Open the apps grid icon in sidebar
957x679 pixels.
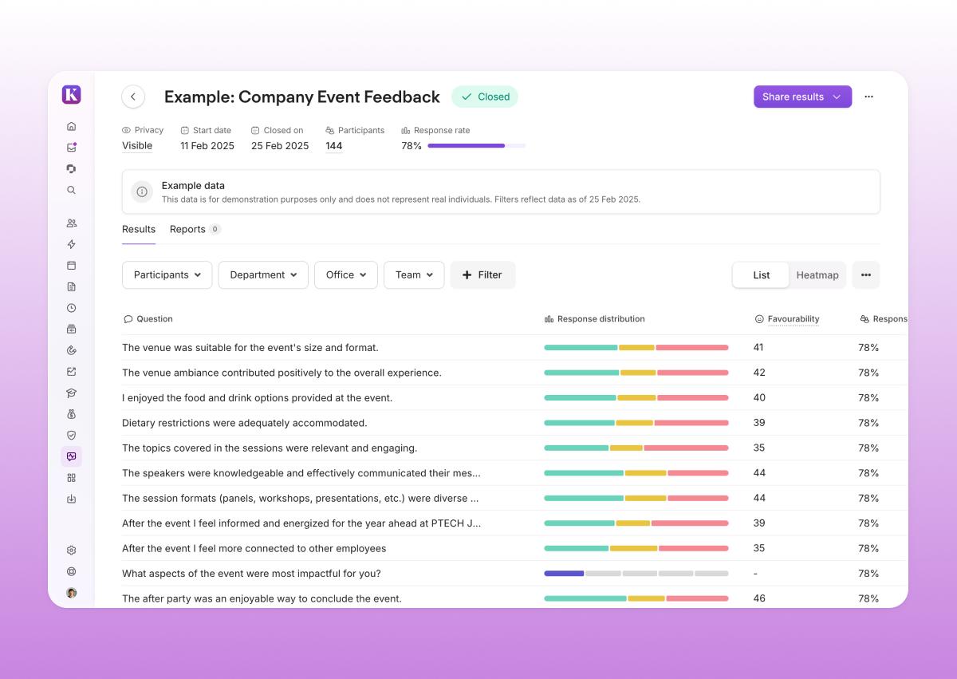(71, 478)
